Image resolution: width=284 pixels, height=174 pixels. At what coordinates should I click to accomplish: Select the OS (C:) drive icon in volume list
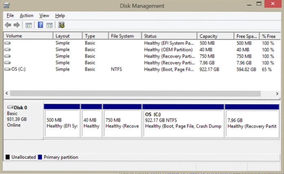coord(8,70)
